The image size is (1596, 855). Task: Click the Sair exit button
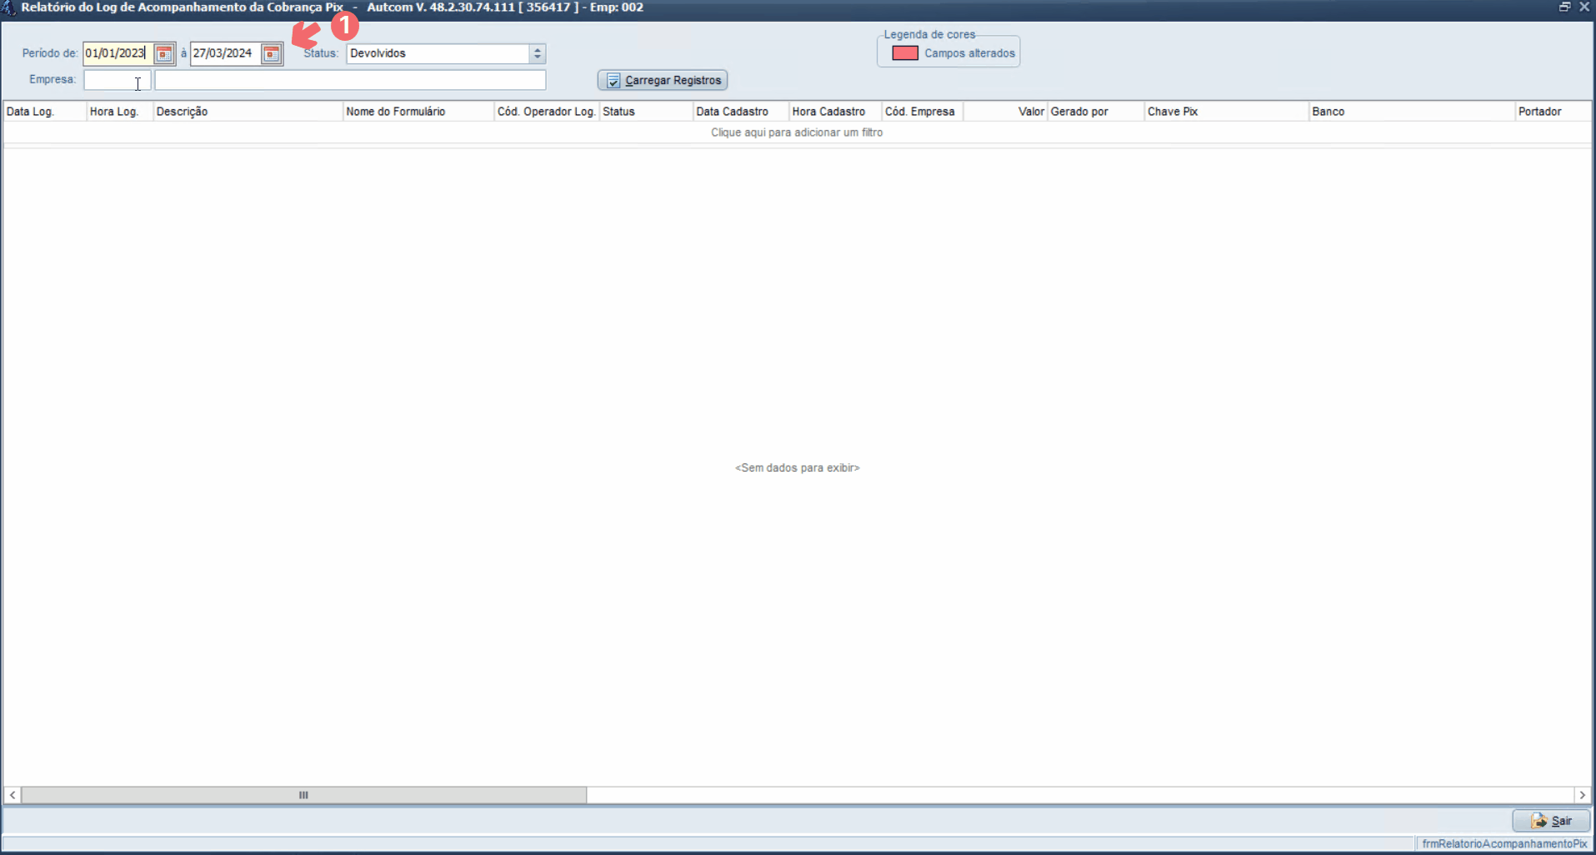click(1551, 821)
